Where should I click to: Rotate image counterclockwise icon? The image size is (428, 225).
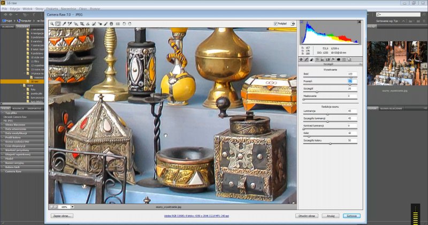(x=124, y=24)
